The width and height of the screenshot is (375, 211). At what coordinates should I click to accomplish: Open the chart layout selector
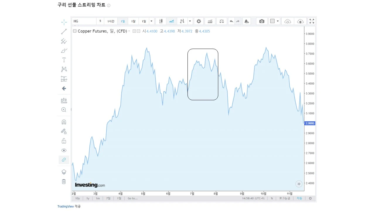point(275,21)
